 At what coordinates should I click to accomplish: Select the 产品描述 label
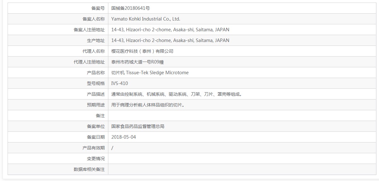pyautogui.click(x=96, y=94)
